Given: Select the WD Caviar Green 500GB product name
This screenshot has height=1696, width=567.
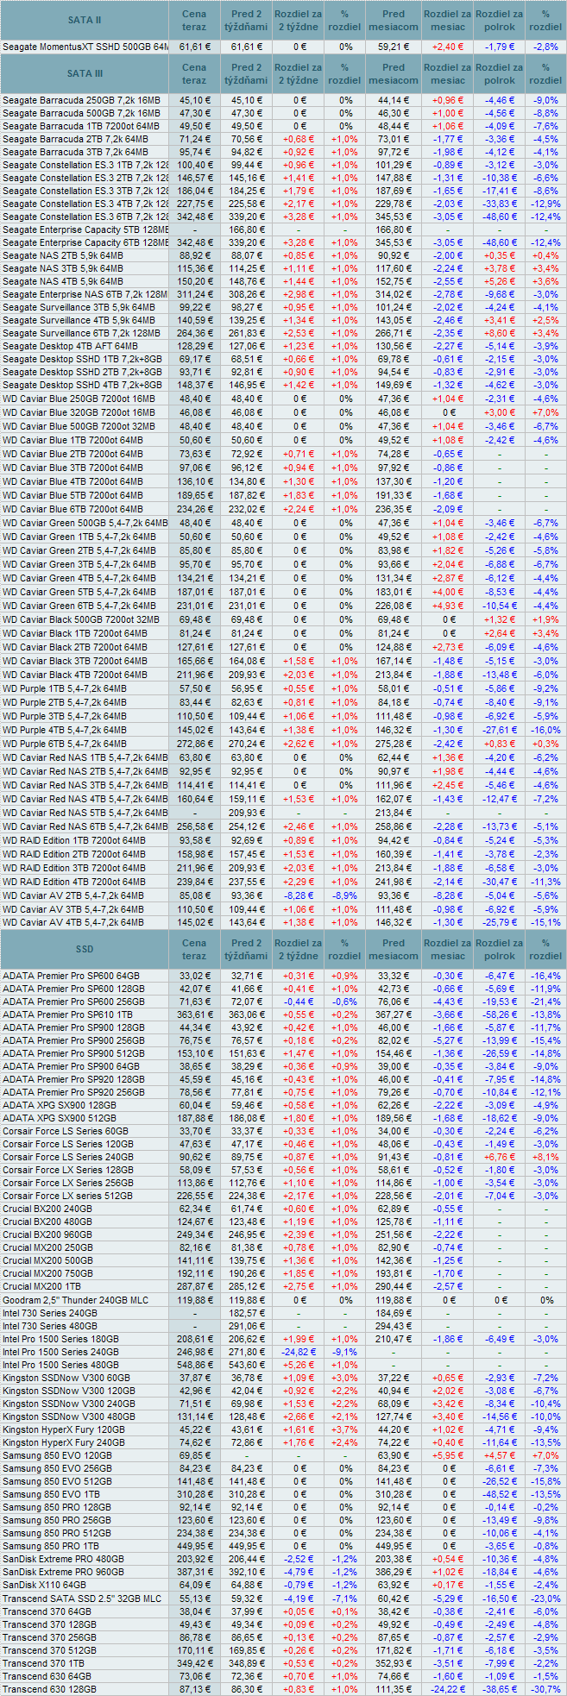Looking at the screenshot, I should click(85, 523).
